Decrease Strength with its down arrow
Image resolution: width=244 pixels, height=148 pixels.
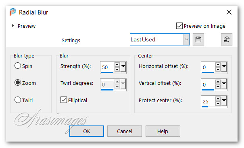pyautogui.click(x=117, y=69)
